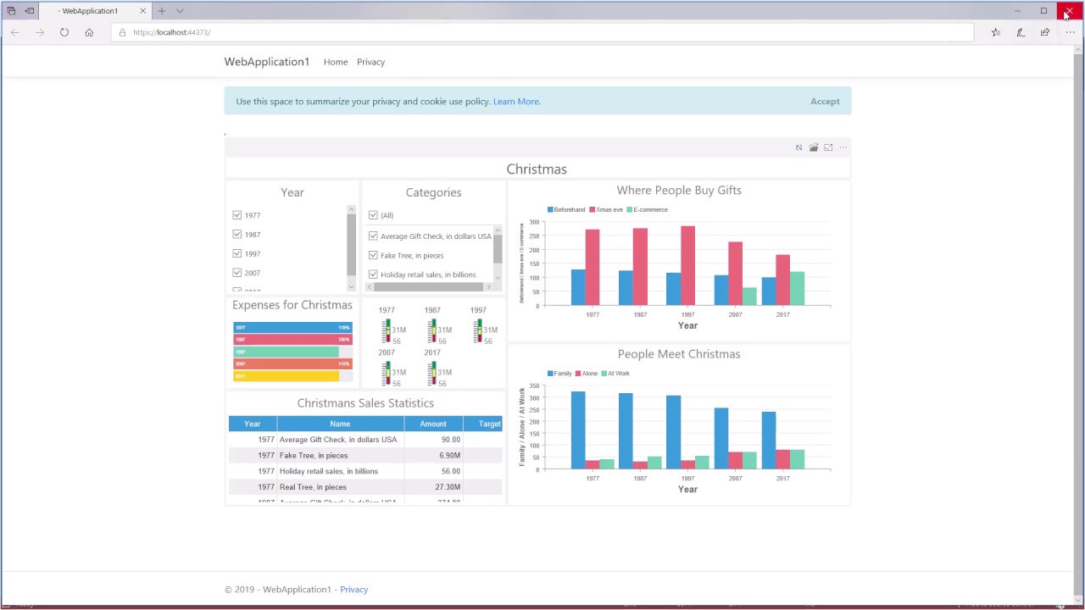1085x610 pixels.
Task: Open the dashboard three-dots more menu
Action: tap(843, 147)
